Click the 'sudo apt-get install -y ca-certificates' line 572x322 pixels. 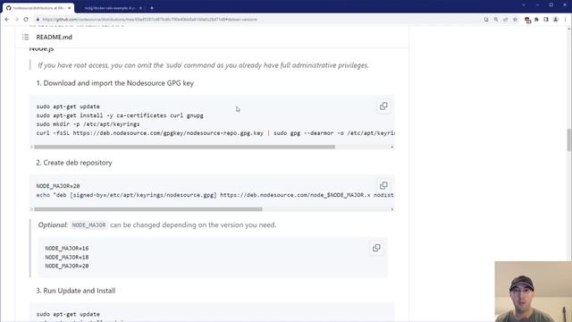click(120, 115)
